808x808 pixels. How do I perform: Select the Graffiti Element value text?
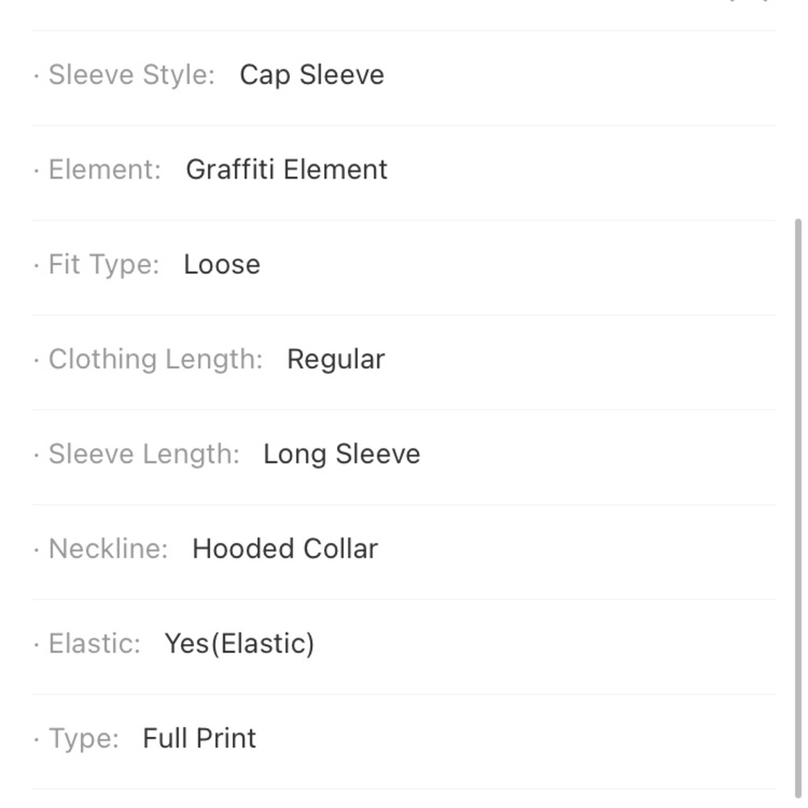[287, 170]
